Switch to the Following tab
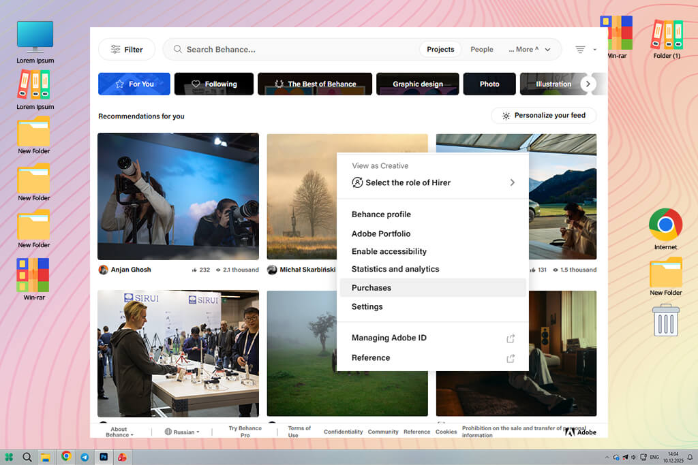The width and height of the screenshot is (698, 465). click(213, 84)
